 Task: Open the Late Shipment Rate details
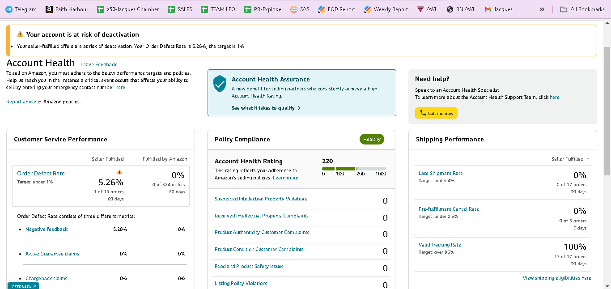pos(441,173)
